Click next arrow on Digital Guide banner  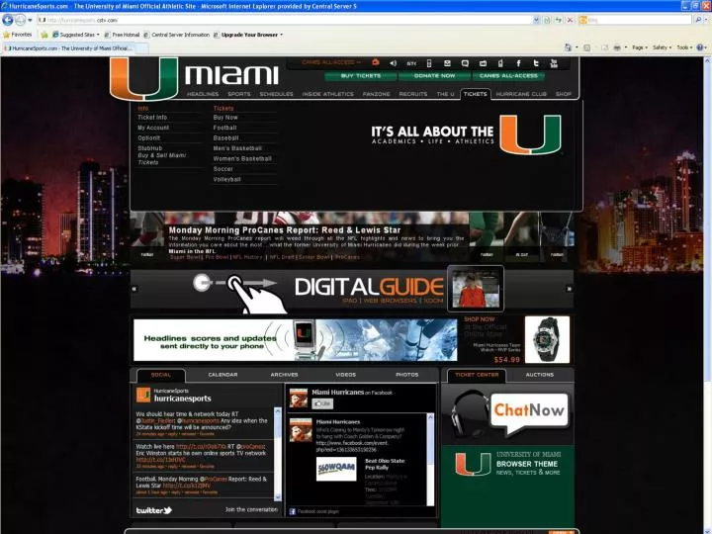tap(569, 289)
